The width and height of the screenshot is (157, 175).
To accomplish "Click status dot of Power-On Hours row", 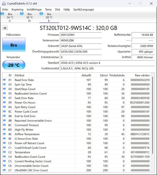I will [x=4, y=102].
